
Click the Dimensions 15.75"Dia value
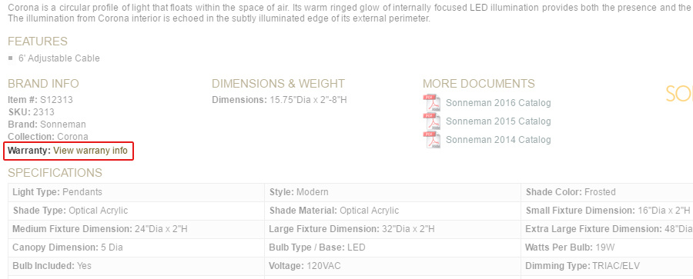click(308, 100)
